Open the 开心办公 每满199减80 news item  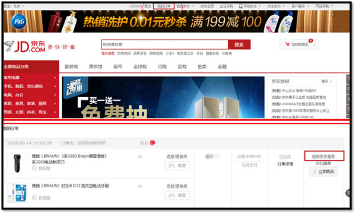click(294, 91)
